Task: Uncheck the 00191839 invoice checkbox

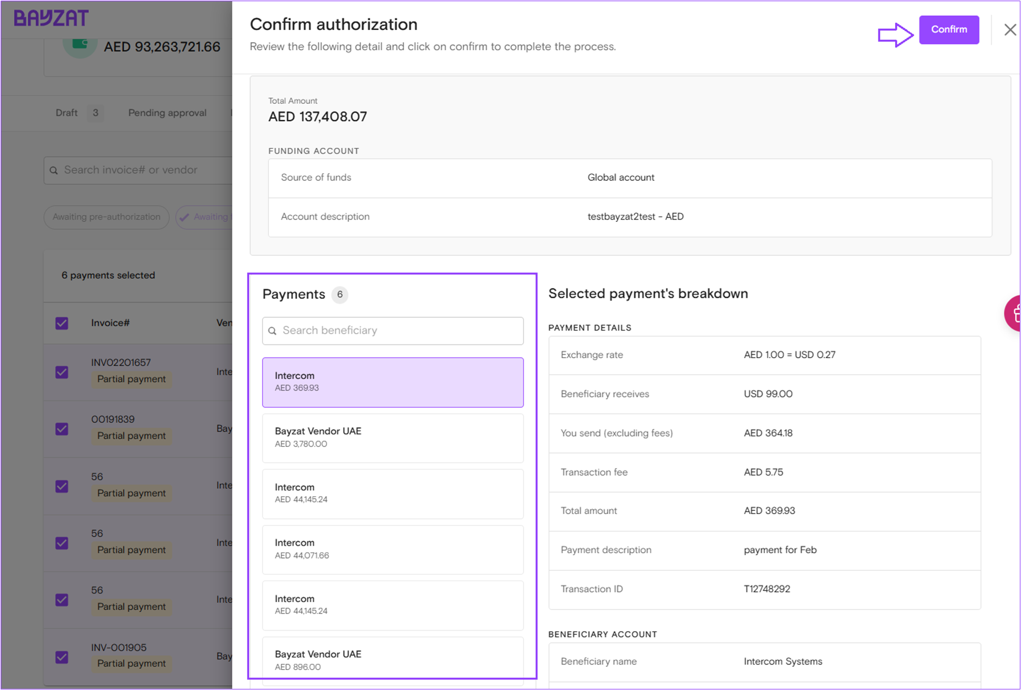Action: click(x=62, y=429)
